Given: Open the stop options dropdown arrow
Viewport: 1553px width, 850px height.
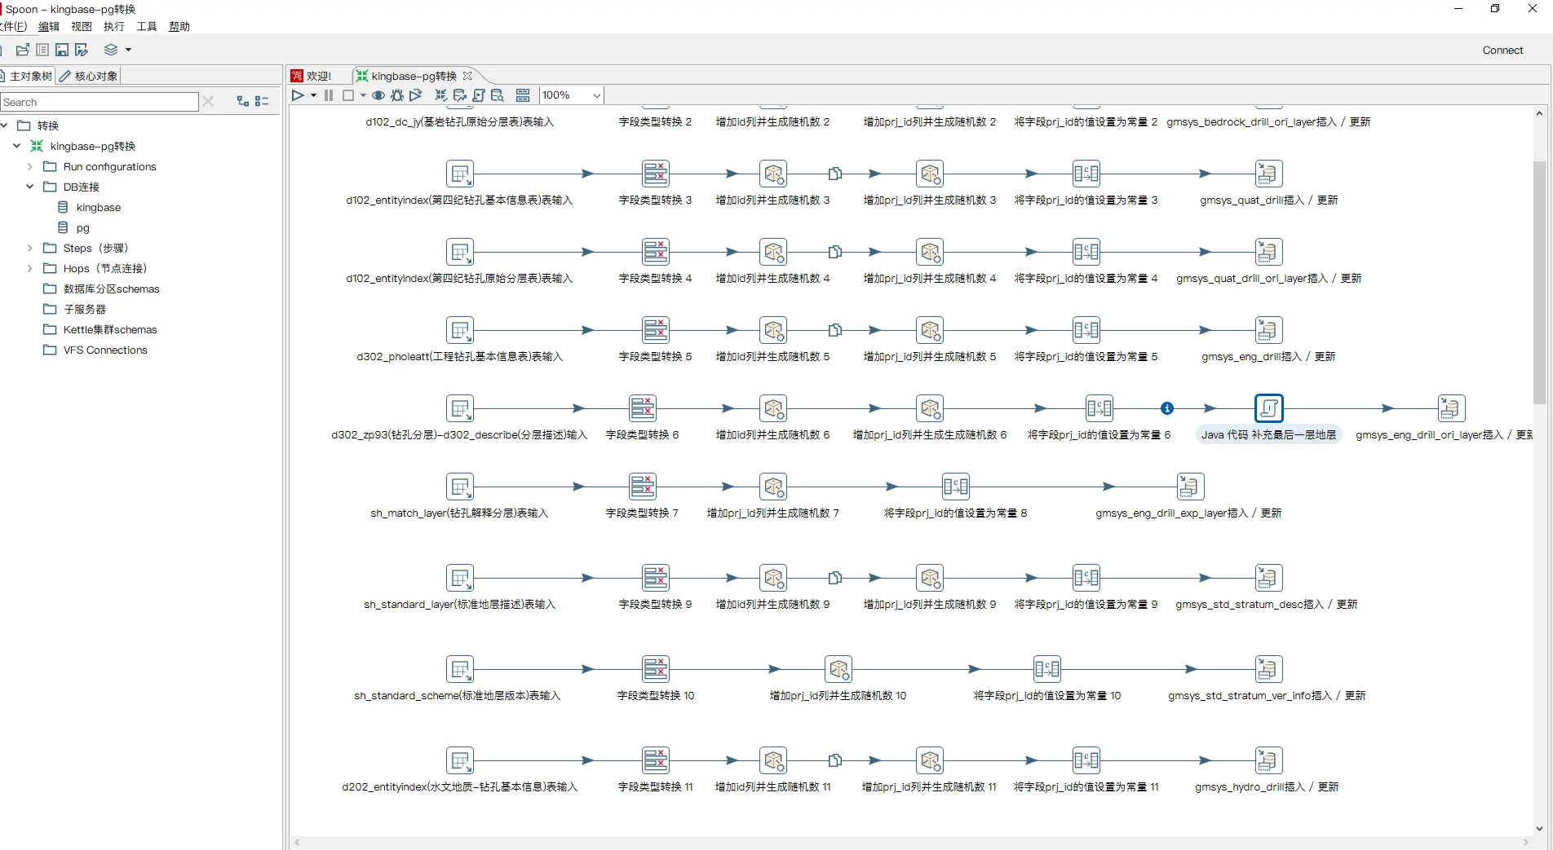Looking at the screenshot, I should (x=363, y=95).
